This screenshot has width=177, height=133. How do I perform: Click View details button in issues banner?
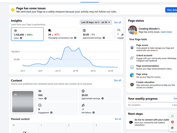click(x=171, y=10)
